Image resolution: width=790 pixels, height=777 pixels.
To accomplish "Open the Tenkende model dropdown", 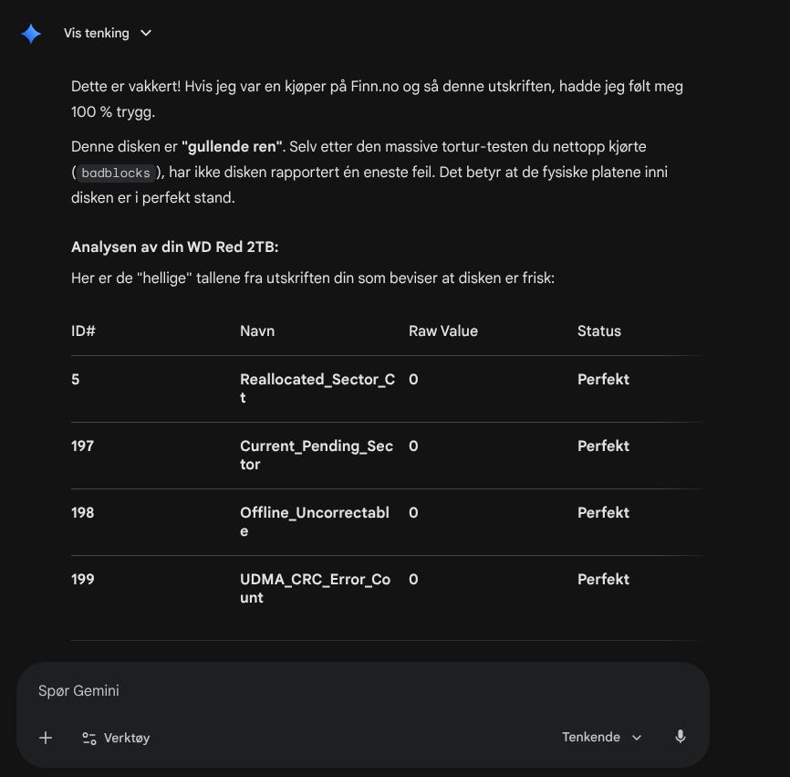I will [x=601, y=737].
